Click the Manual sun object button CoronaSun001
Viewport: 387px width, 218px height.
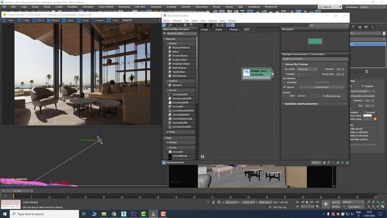[322, 87]
